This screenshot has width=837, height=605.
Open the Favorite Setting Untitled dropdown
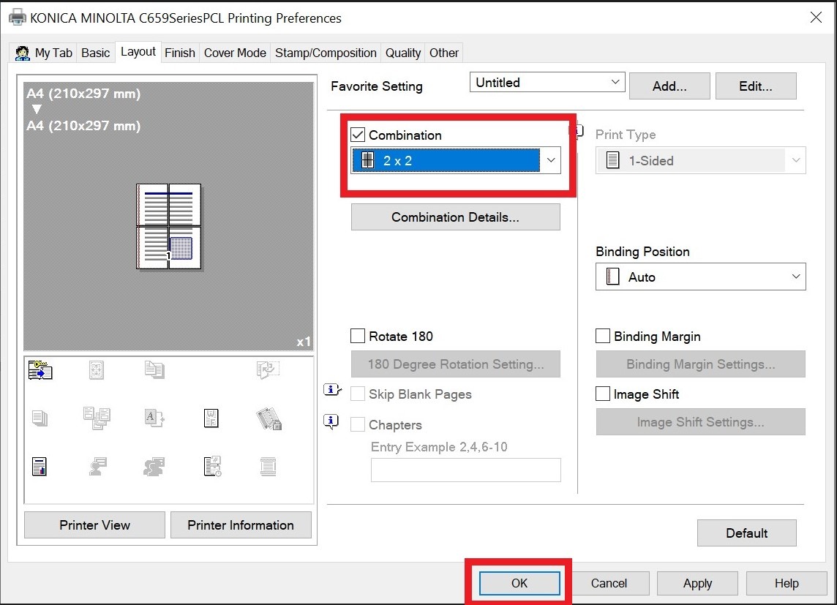[615, 83]
